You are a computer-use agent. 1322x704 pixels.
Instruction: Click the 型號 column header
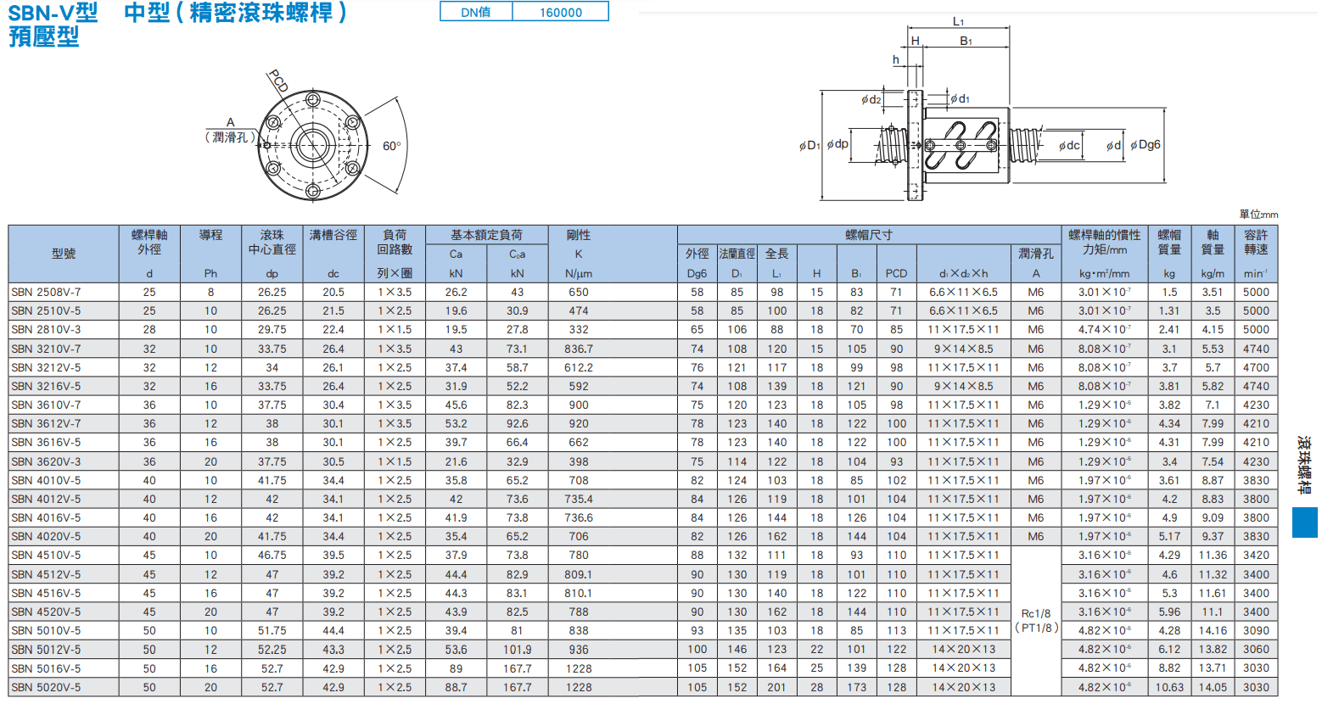click(64, 254)
